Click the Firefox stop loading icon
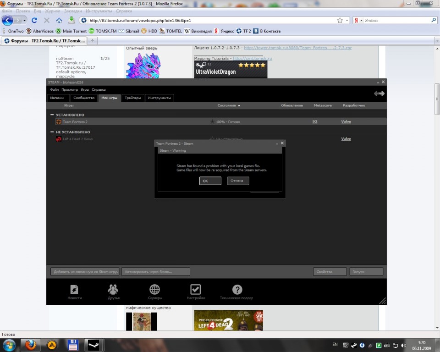The image size is (440, 352). coord(47,20)
